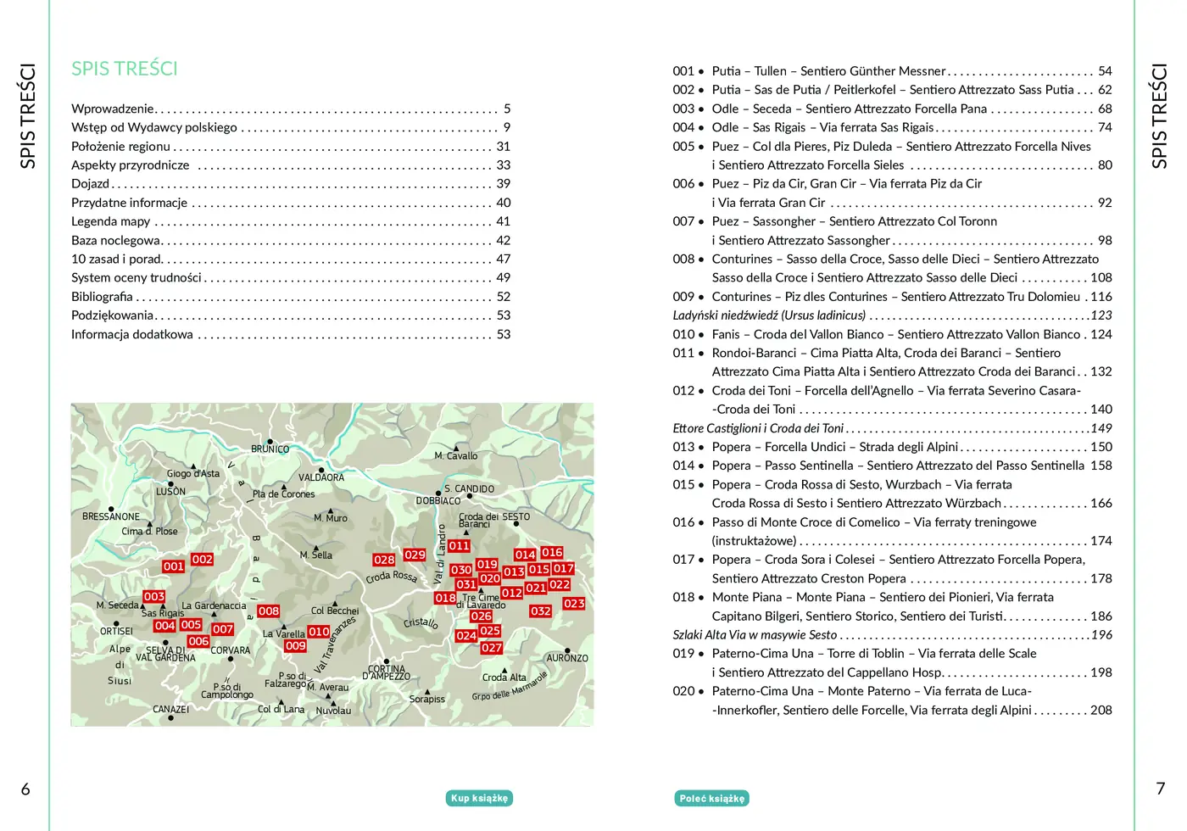Open the 'Położenie regionu' entry
Image resolution: width=1187 pixels, height=831 pixels.
tap(291, 146)
